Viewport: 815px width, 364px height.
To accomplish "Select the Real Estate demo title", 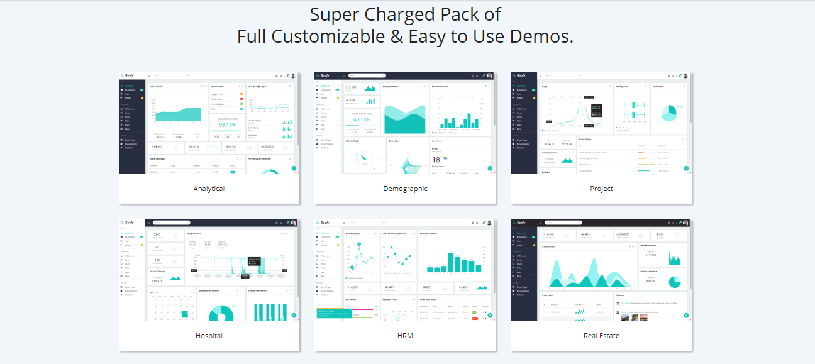I will pos(601,336).
